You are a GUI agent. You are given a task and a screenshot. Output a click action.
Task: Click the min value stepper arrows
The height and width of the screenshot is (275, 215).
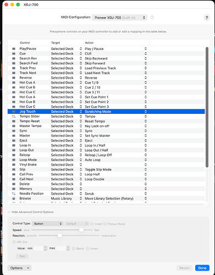pos(45,249)
